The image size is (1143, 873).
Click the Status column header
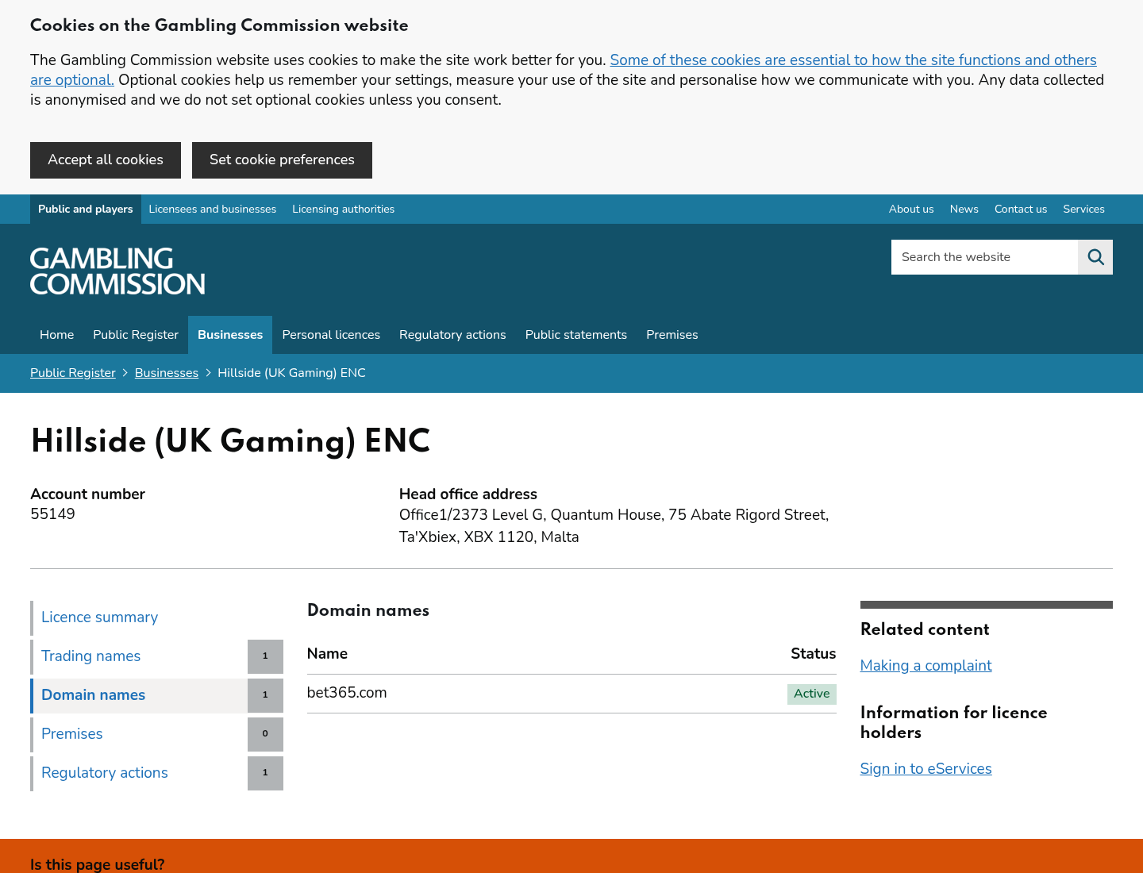pyautogui.click(x=813, y=654)
